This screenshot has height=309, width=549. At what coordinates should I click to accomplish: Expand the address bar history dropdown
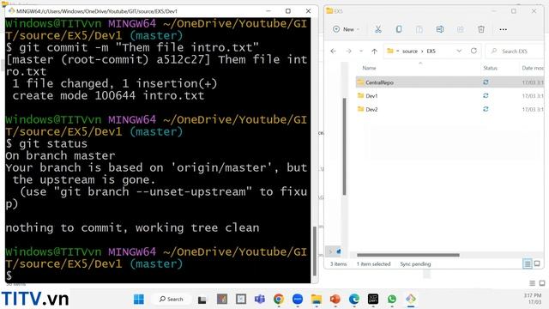(x=459, y=51)
